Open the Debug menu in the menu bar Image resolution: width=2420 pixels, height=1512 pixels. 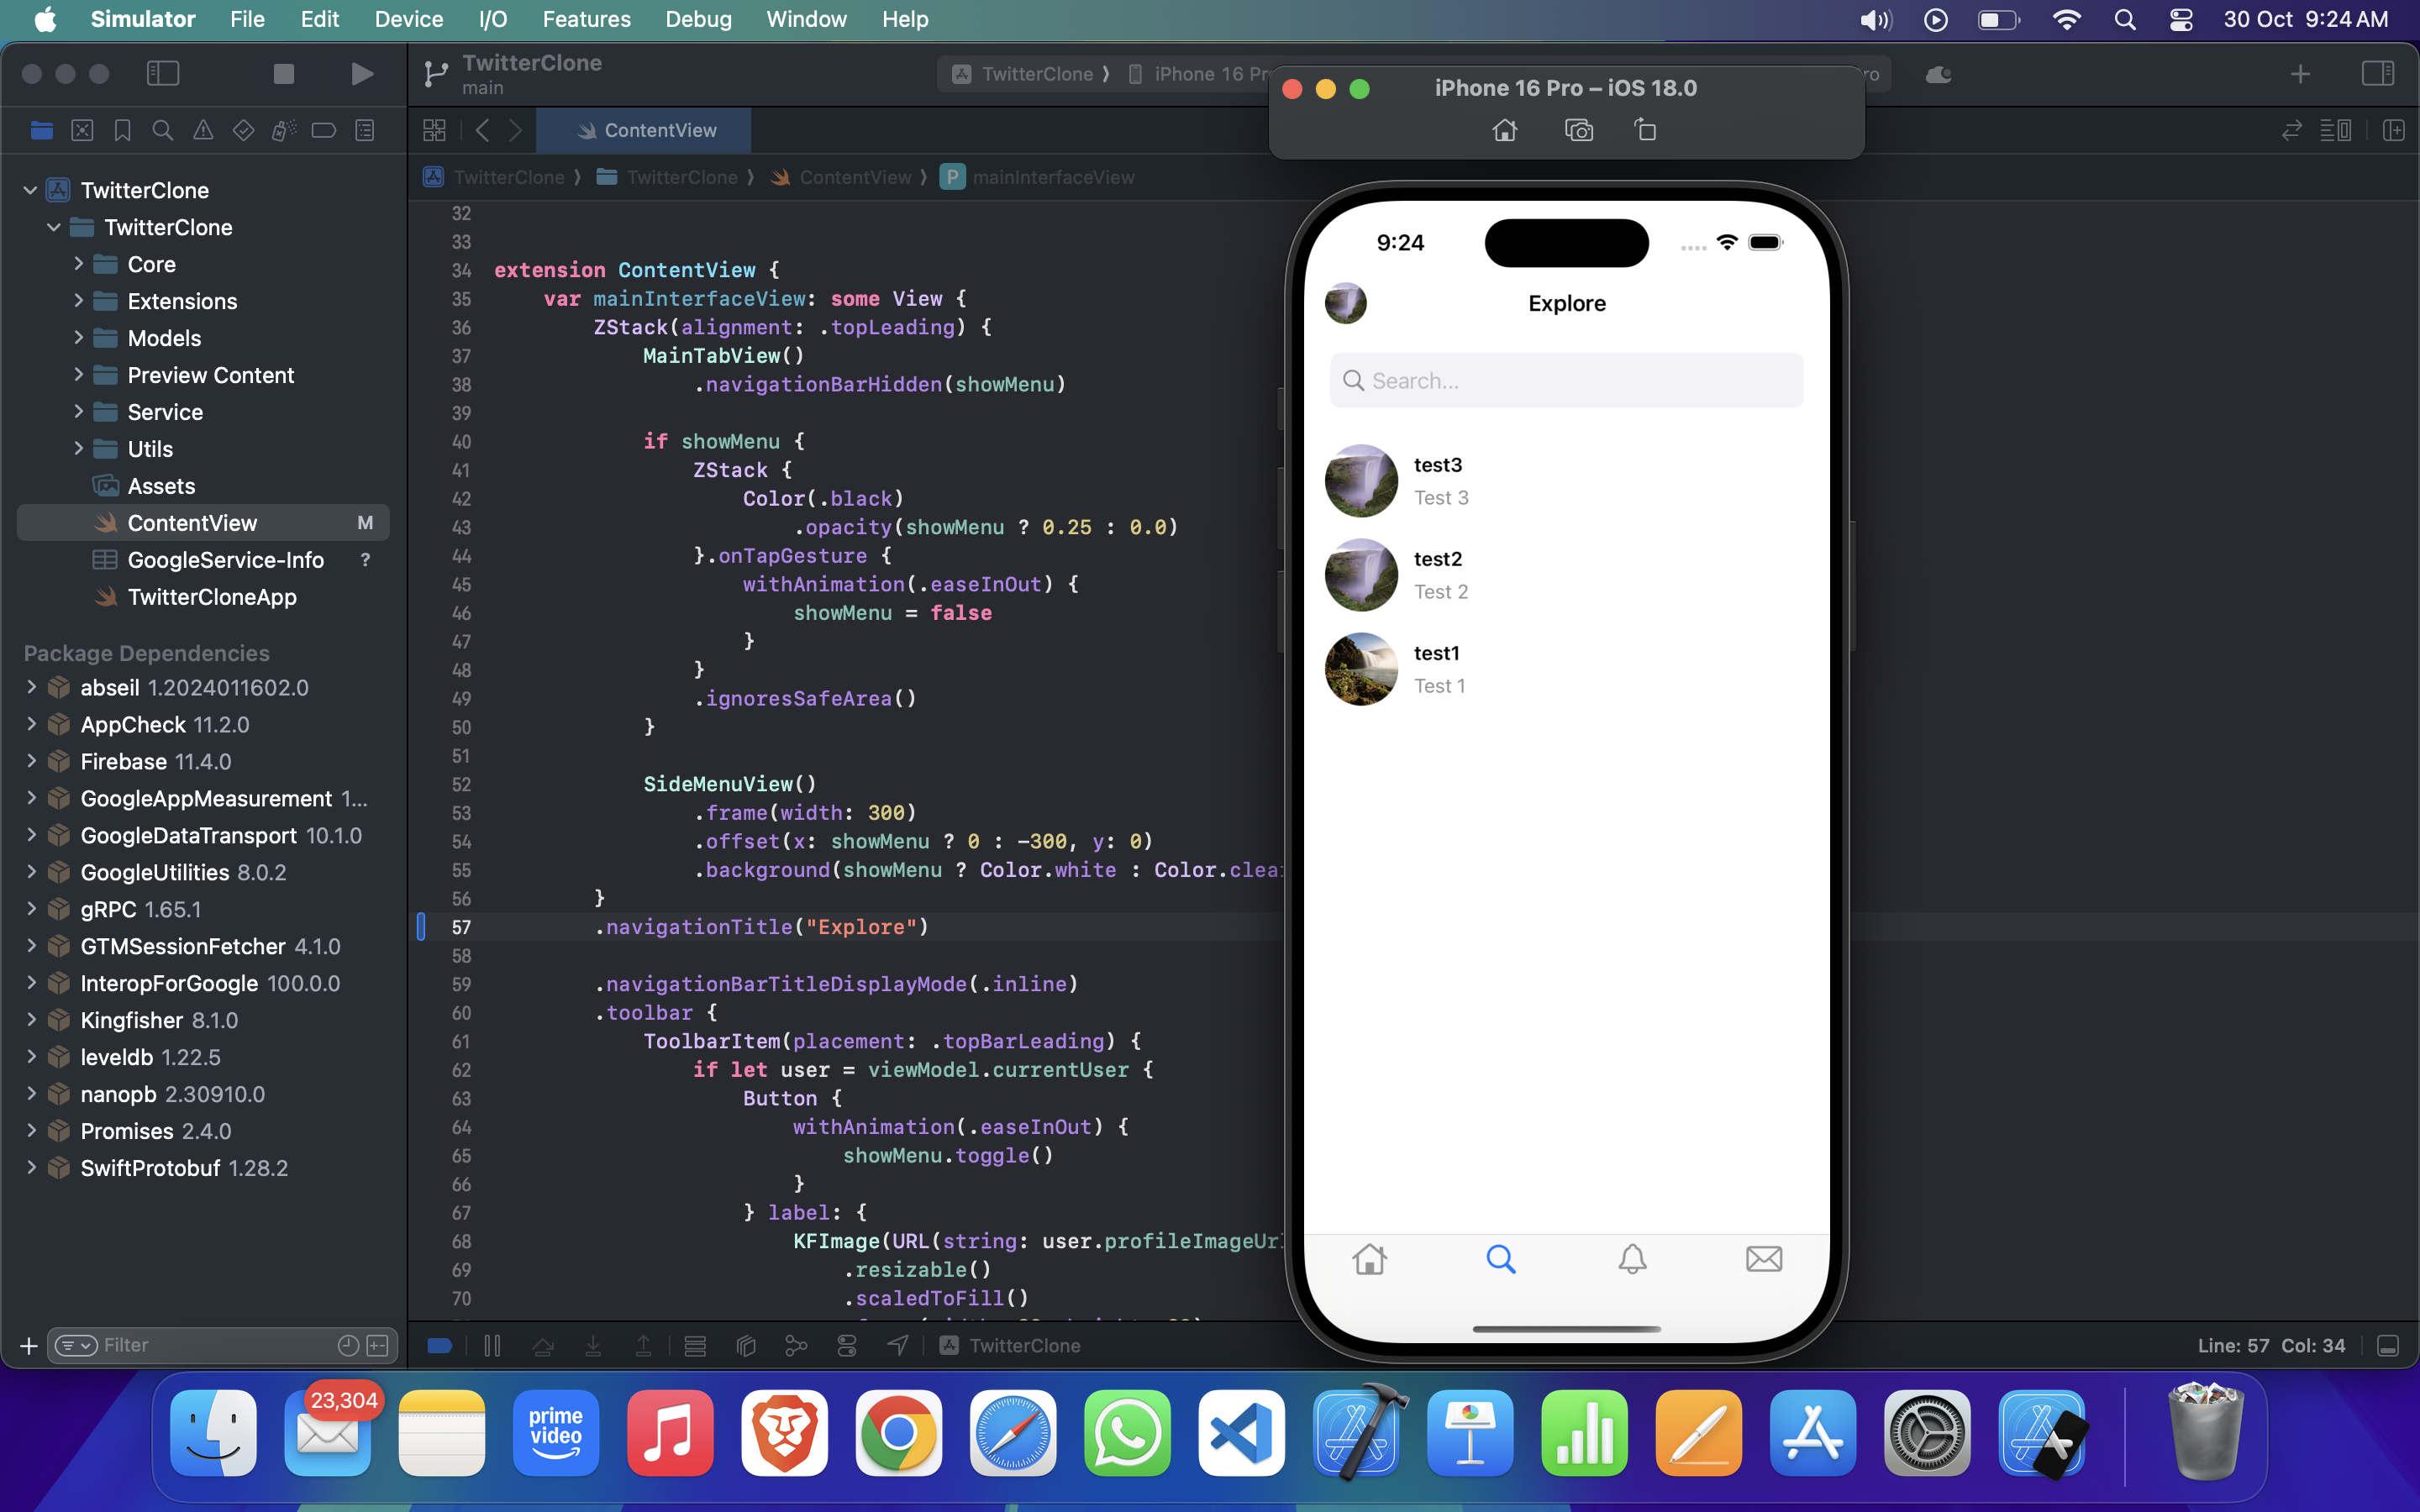tap(698, 19)
